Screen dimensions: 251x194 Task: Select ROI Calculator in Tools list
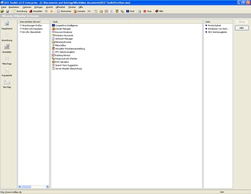(x=62, y=62)
